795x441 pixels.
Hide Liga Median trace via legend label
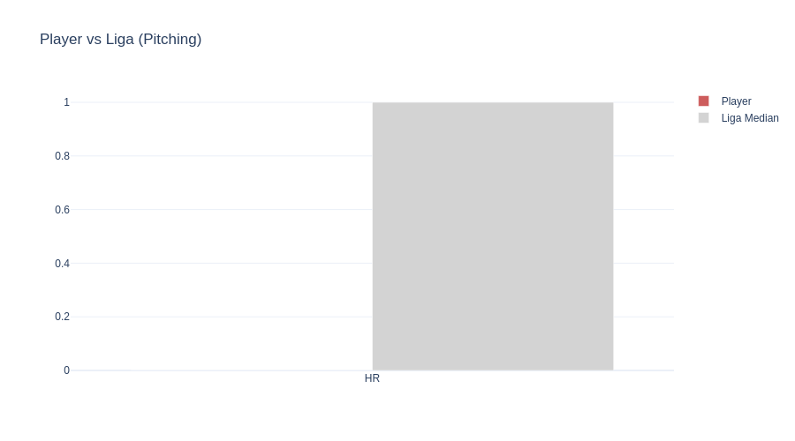pos(749,118)
